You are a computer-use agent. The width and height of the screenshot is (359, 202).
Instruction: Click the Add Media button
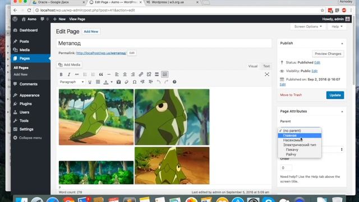coord(70,65)
